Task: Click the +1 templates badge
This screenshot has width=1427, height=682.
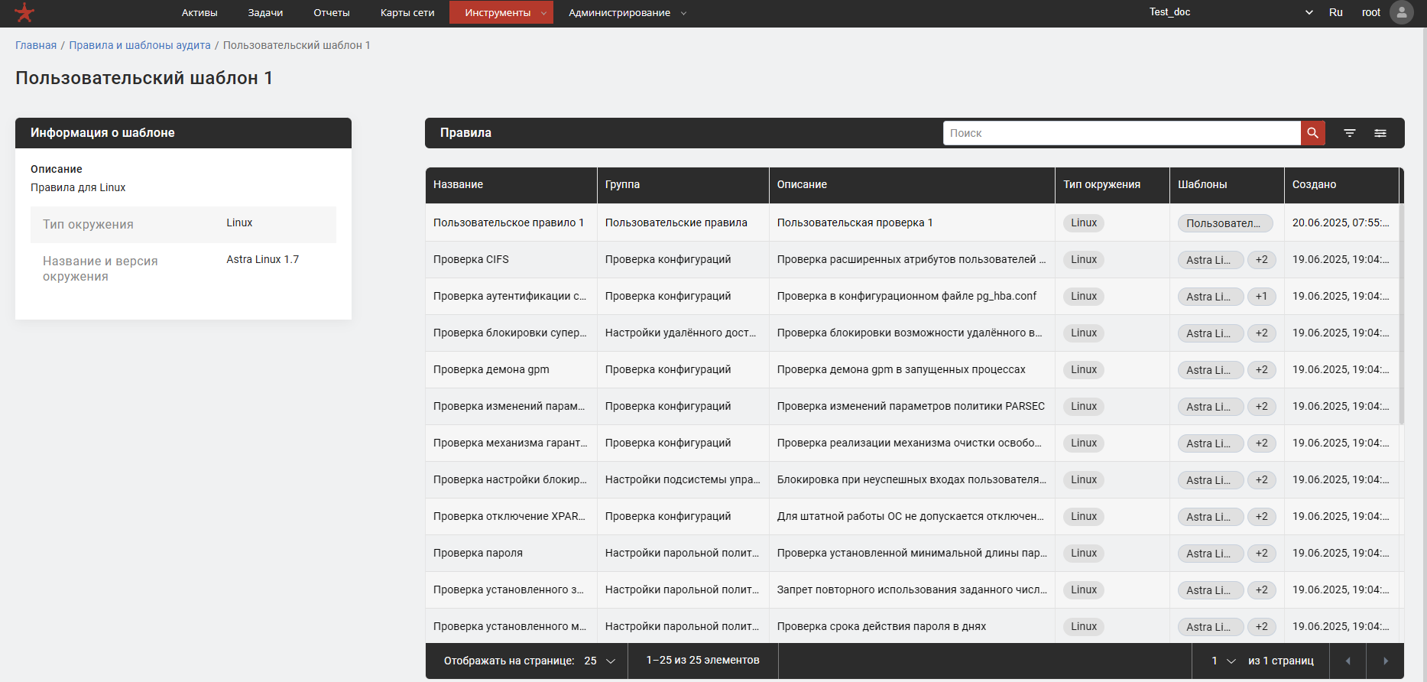Action: (1261, 297)
